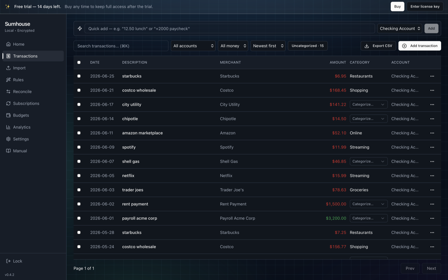This screenshot has height=280, width=448.
Task: Click the Add quick-add button
Action: coord(431,29)
